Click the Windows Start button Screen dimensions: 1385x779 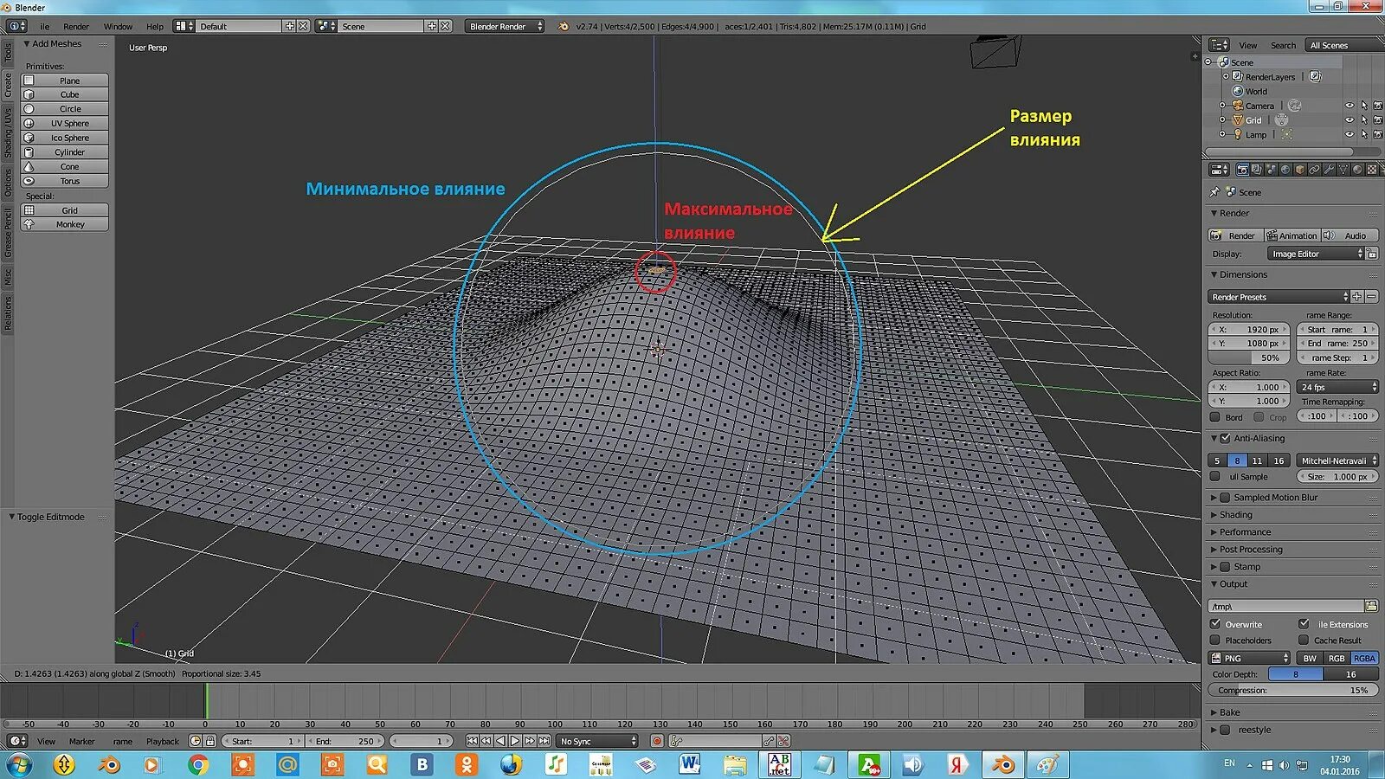click(x=19, y=764)
